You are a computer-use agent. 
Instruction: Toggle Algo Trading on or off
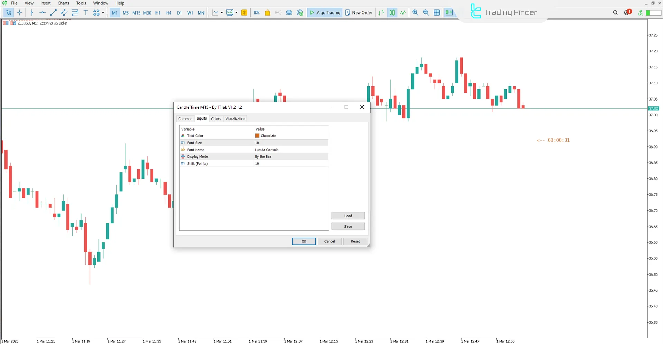[x=324, y=12]
